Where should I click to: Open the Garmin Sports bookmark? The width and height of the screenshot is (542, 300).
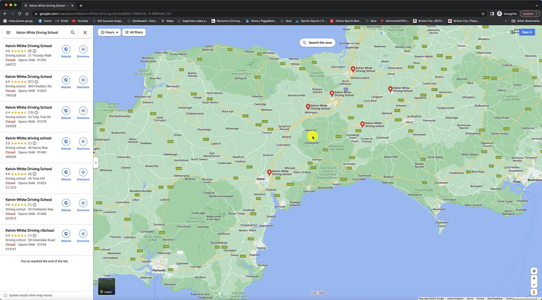pos(311,21)
